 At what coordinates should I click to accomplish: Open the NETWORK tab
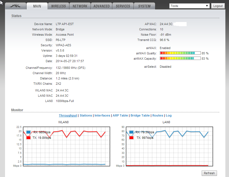tap(80, 6)
